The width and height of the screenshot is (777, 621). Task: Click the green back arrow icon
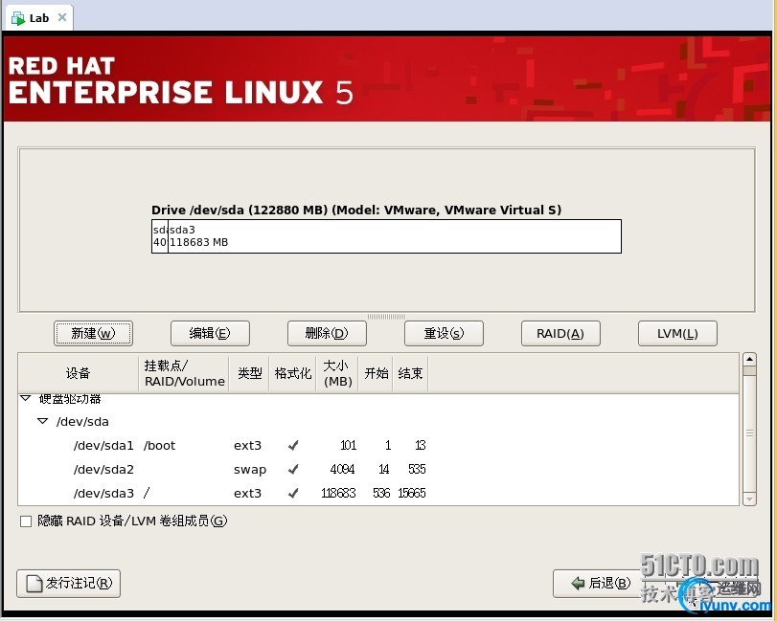pos(578,584)
